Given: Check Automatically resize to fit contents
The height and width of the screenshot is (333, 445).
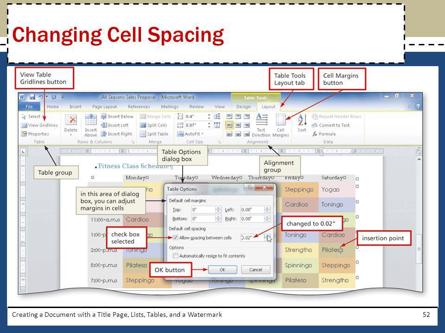Looking at the screenshot, I should click(x=175, y=256).
